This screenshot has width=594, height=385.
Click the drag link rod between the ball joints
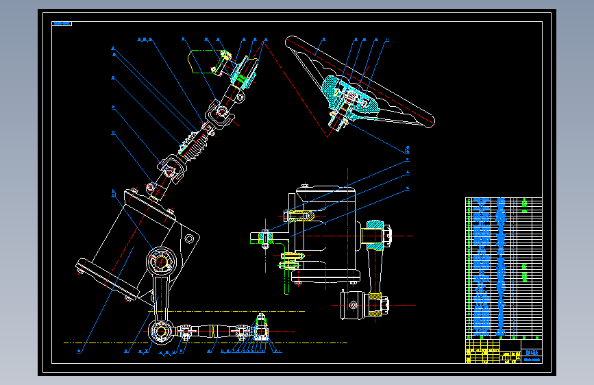point(213,331)
